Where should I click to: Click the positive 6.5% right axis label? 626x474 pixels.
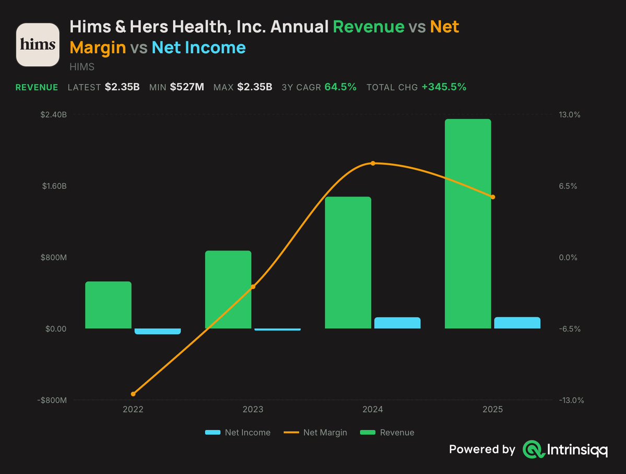(x=568, y=186)
